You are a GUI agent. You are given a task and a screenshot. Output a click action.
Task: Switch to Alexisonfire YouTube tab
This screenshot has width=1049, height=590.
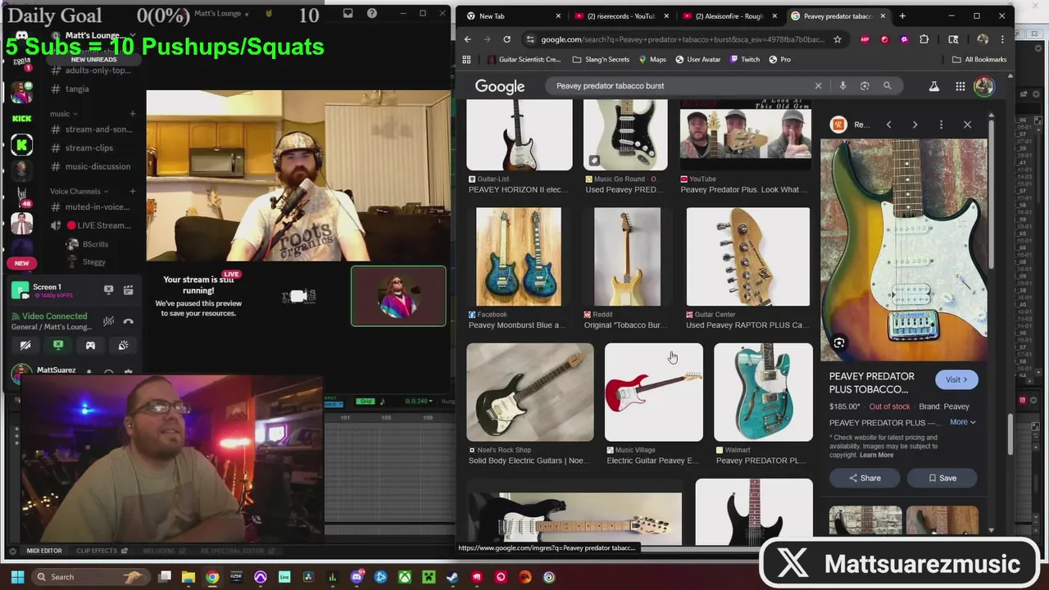coord(729,16)
